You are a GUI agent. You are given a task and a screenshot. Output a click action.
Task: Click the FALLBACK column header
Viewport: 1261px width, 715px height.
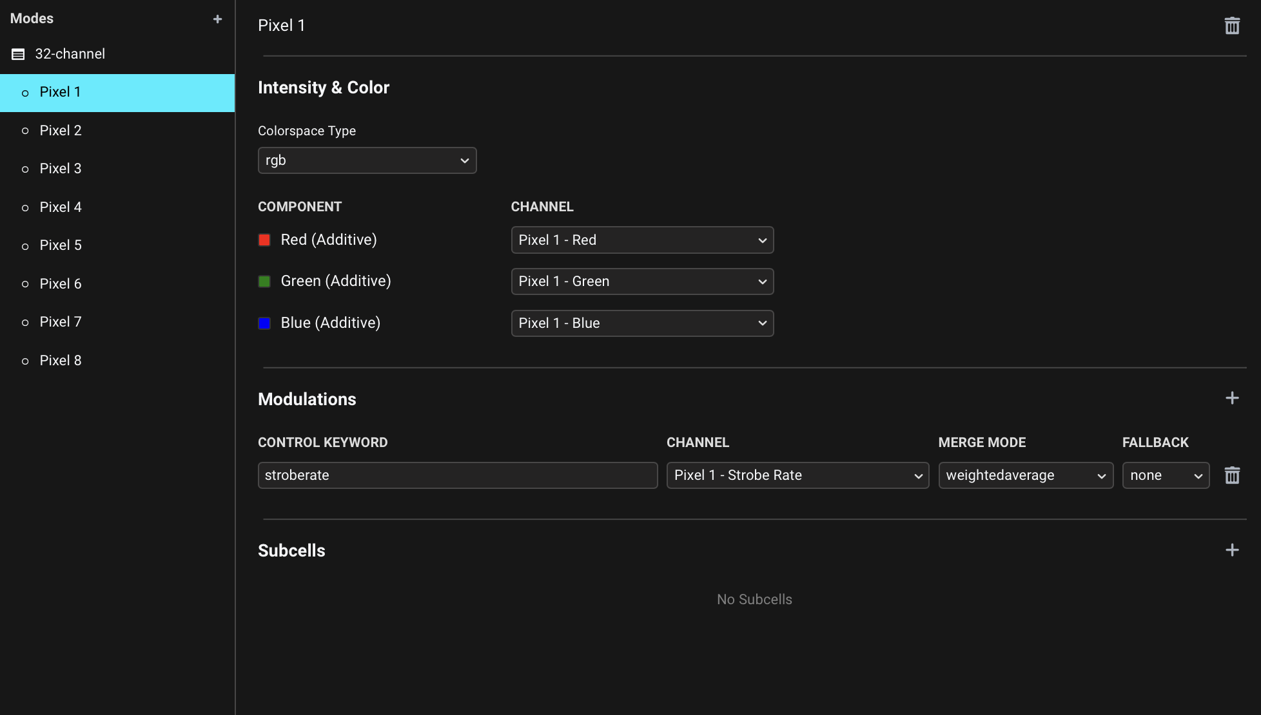click(x=1155, y=443)
